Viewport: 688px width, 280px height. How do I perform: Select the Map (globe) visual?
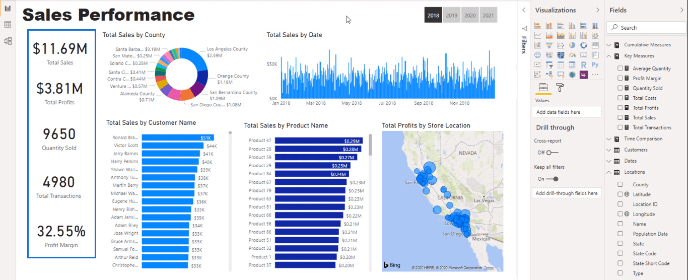click(x=537, y=55)
